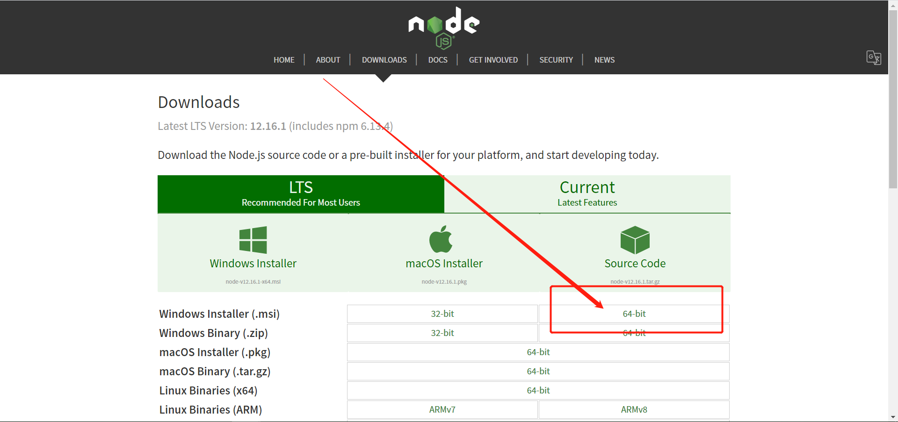898x422 pixels.
Task: Open the SECURITY nav item
Action: coord(556,60)
